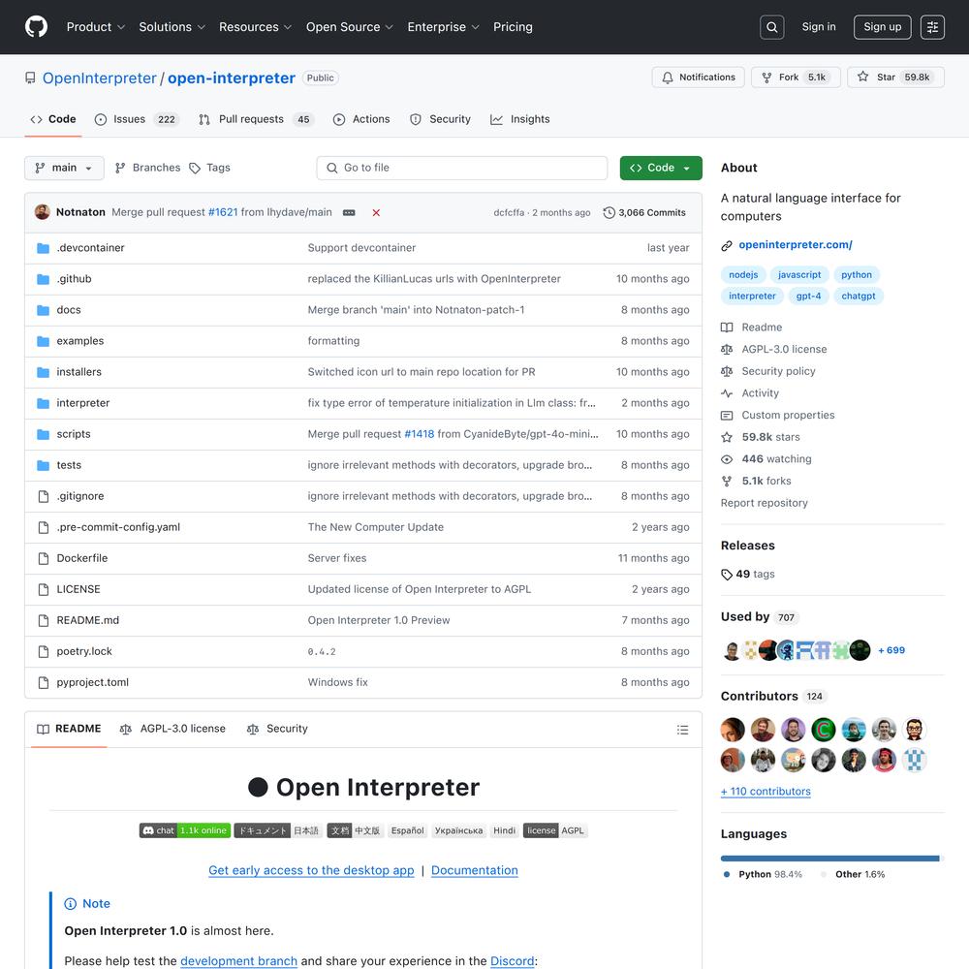Open Custom properties
The width and height of the screenshot is (969, 969).
coord(777,416)
